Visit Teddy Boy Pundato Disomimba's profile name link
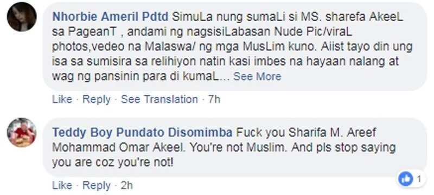 pyautogui.click(x=142, y=133)
